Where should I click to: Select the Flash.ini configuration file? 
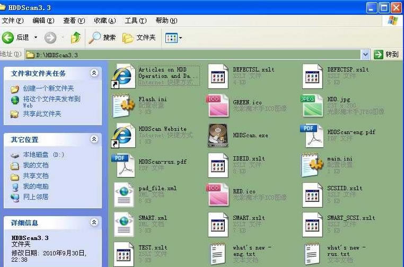tap(124, 105)
